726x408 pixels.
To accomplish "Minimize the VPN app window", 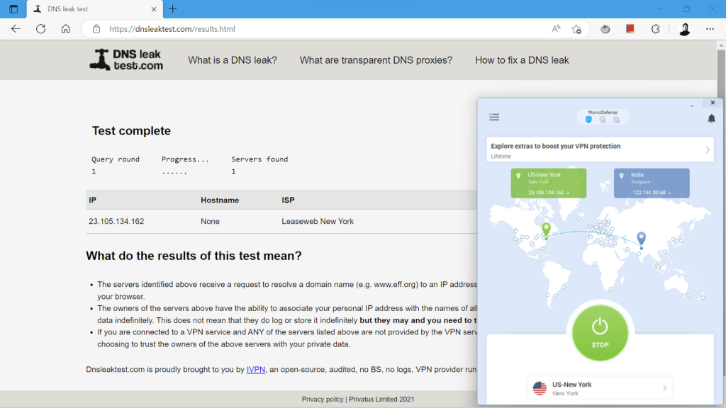I will coord(692,105).
